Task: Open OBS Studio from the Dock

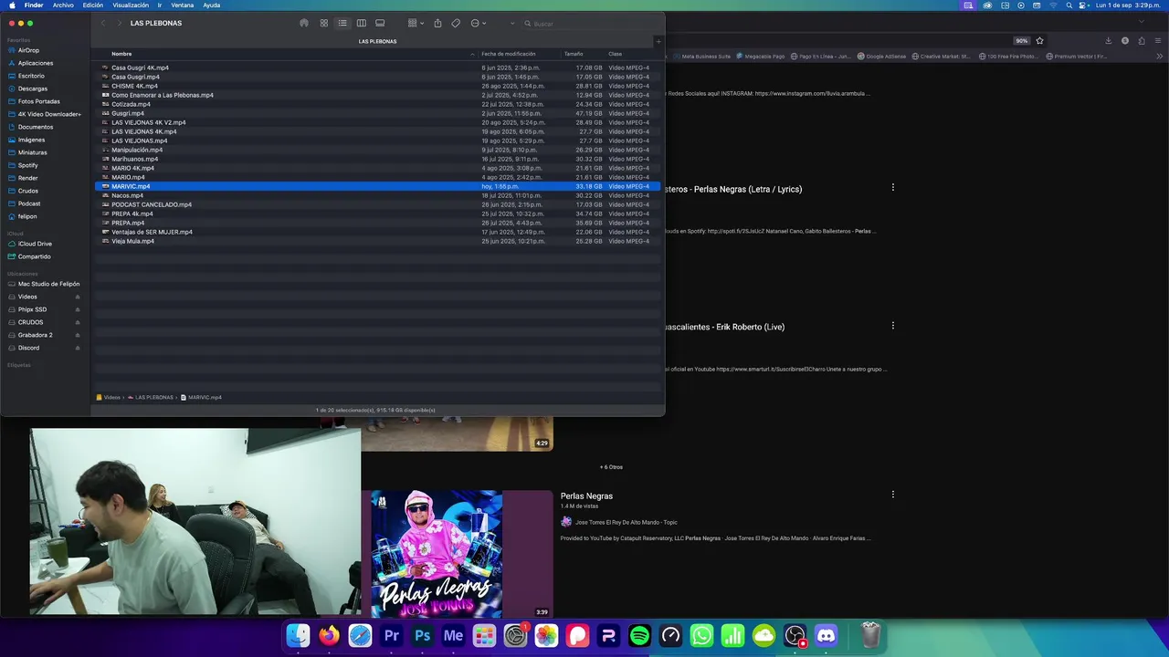Action: coord(795,636)
